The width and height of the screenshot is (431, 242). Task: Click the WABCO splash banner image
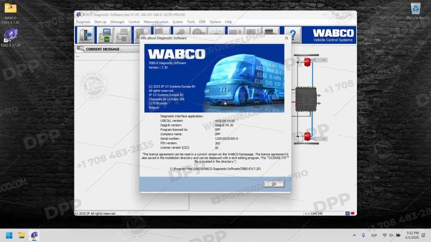(214, 78)
